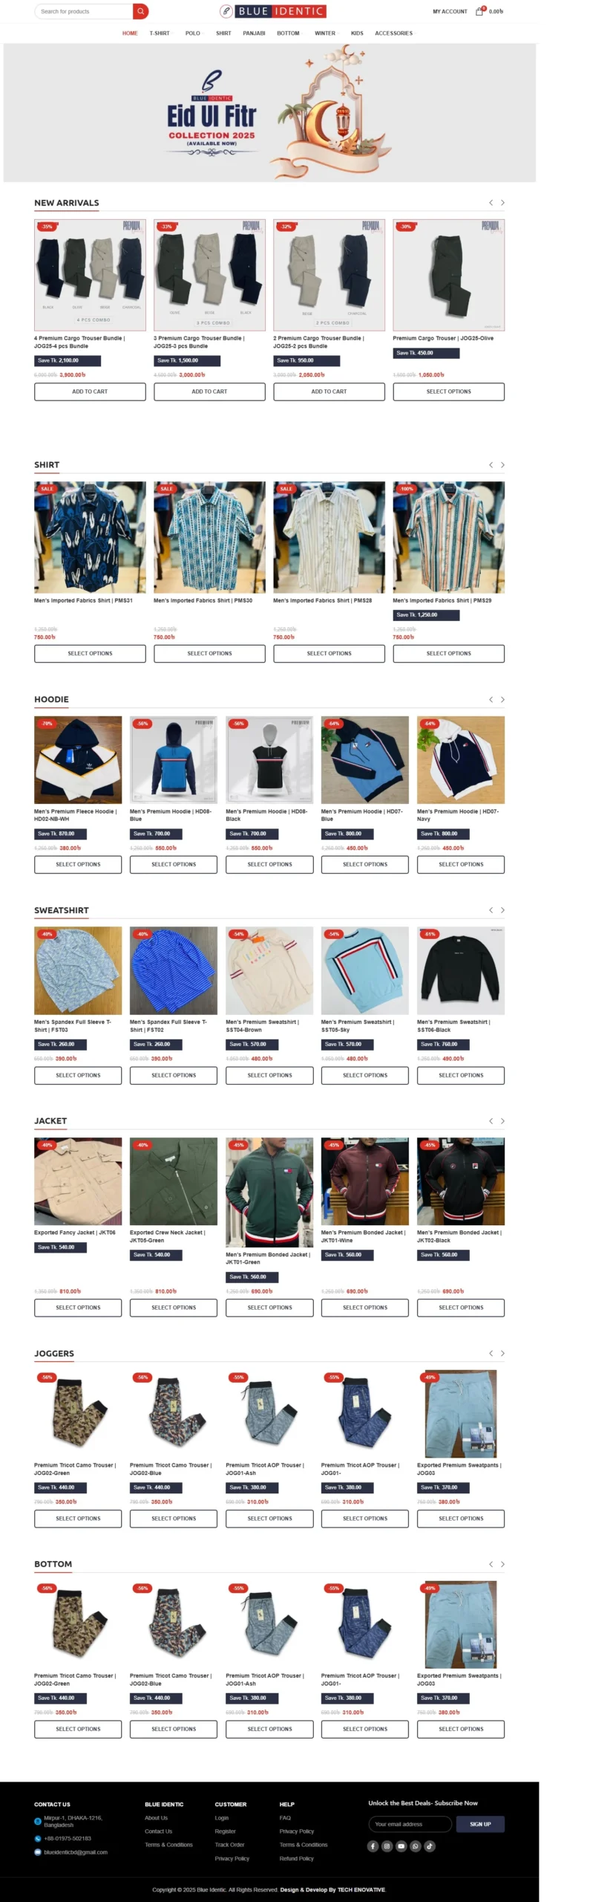
Task: Click the red search magnifier icon
Action: (x=140, y=11)
